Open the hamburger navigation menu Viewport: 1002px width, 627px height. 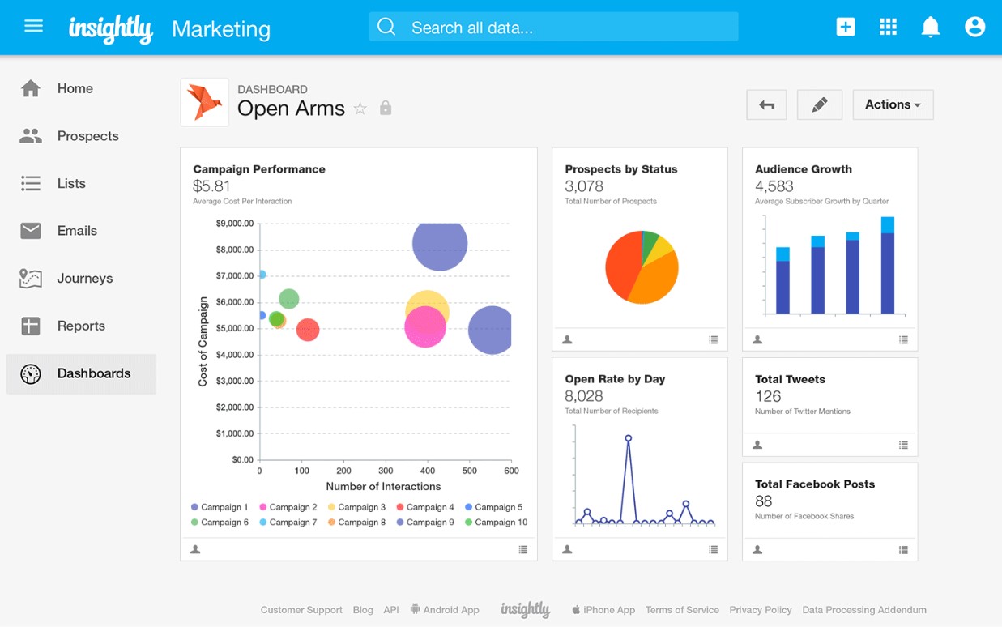33,25
